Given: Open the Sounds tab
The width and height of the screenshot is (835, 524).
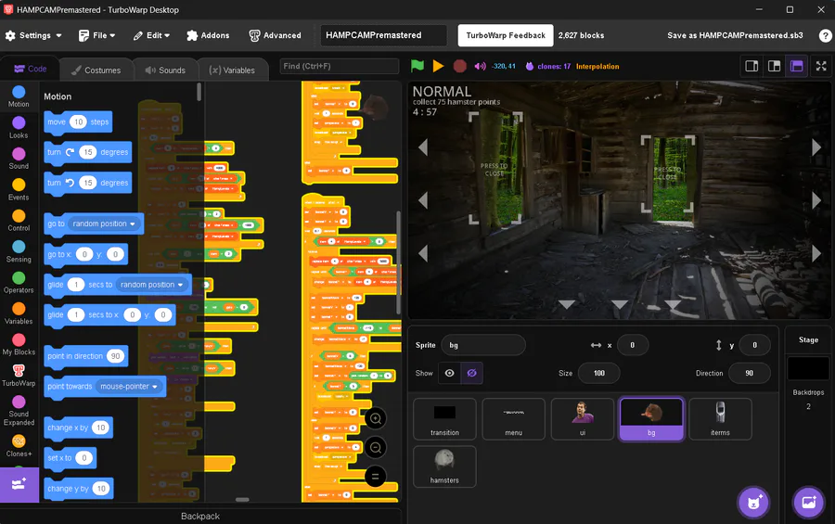Looking at the screenshot, I should 166,70.
